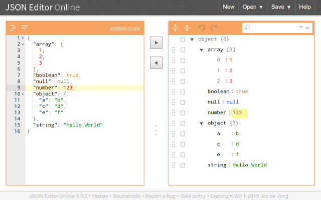
Task: Click New in the top menu
Action: pyautogui.click(x=229, y=7)
